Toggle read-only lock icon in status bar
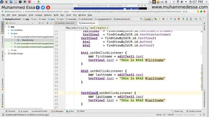Image resolution: width=209 pixels, height=117 pixels. 204,115
